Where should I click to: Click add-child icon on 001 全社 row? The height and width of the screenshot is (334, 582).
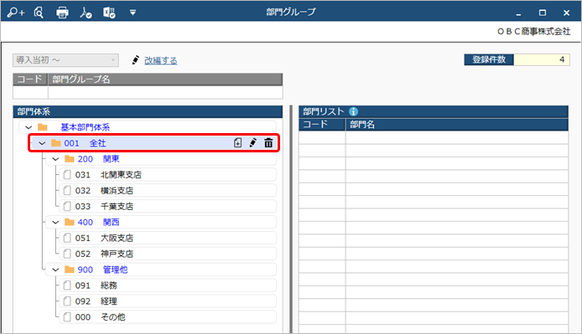point(238,142)
